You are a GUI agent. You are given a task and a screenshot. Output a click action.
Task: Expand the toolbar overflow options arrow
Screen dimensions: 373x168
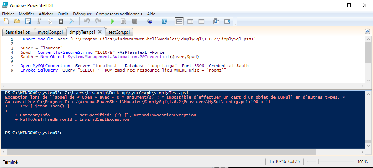[x=235, y=23]
